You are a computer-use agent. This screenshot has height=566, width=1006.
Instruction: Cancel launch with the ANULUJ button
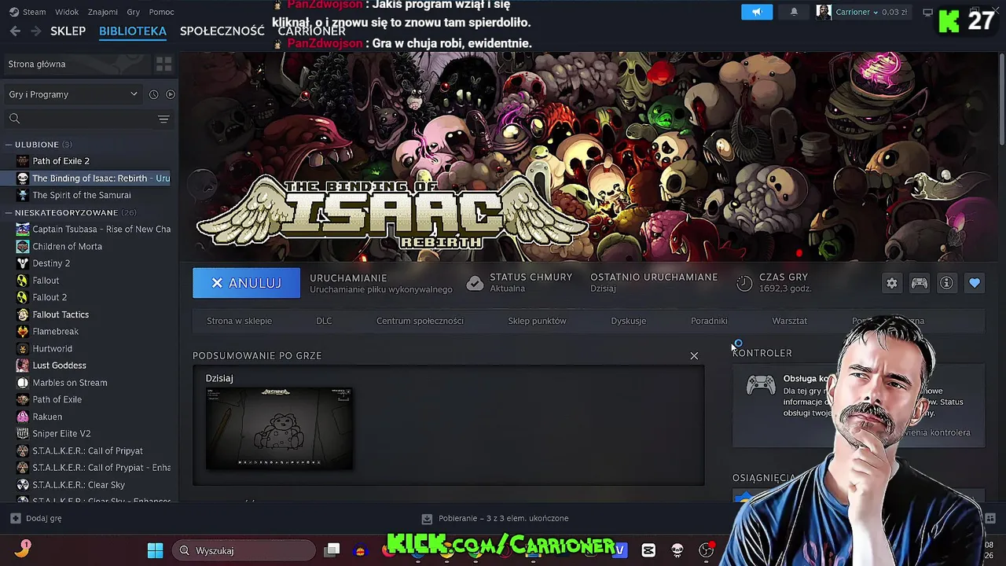(x=247, y=283)
